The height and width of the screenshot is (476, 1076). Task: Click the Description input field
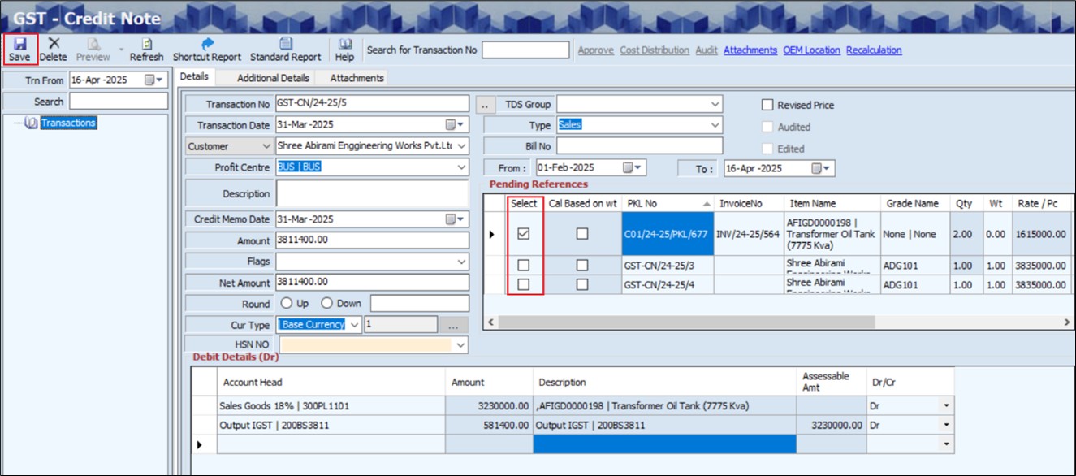373,193
